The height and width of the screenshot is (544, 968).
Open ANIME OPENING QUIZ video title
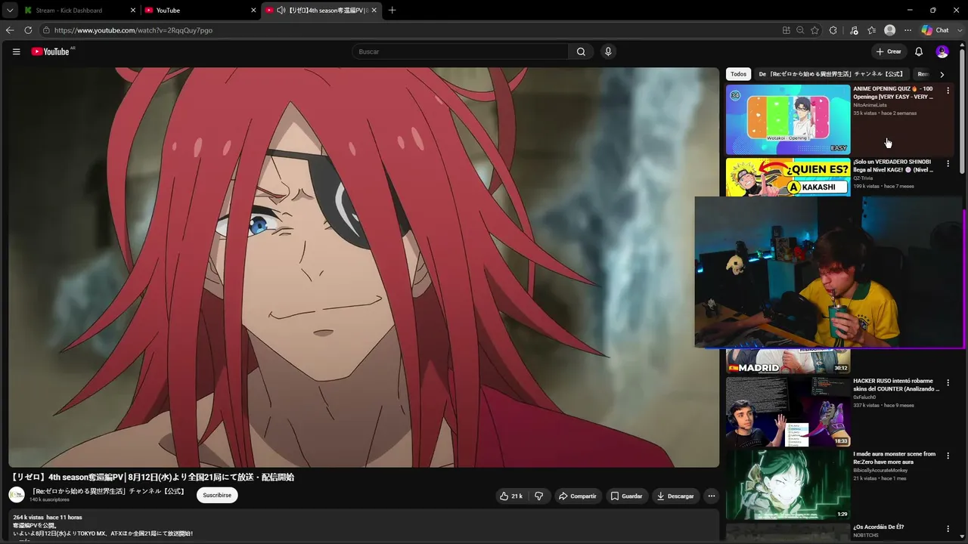click(893, 93)
